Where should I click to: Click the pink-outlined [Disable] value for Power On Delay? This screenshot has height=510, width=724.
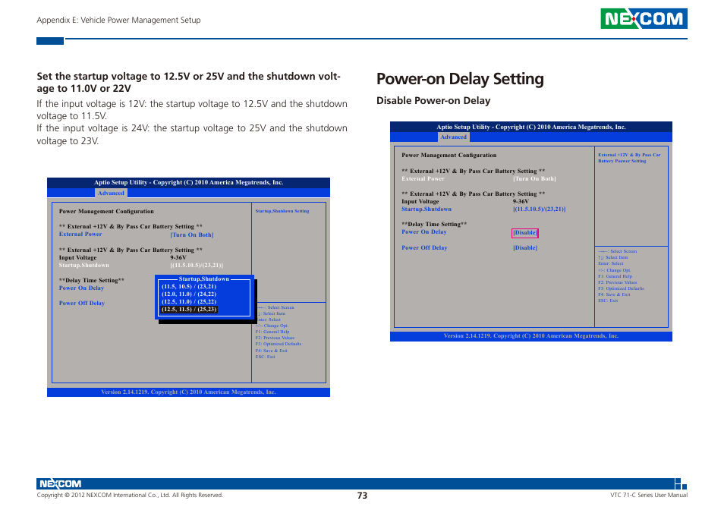tap(525, 233)
